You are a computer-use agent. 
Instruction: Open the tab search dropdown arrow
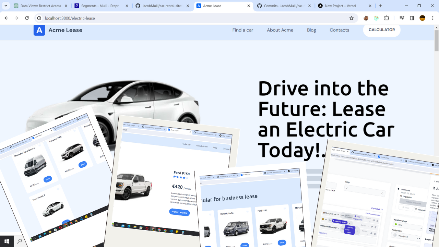6,6
